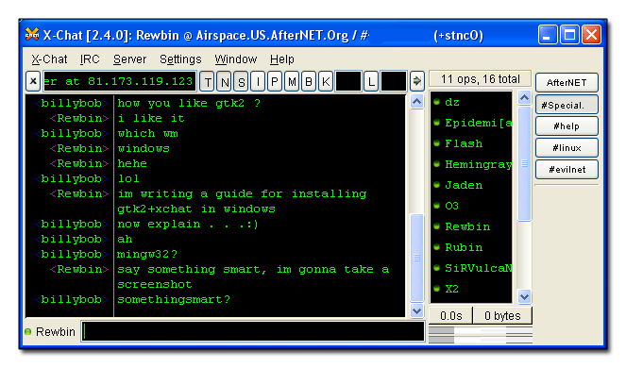This screenshot has height=368, width=626.
Task: Open the Help menu
Action: point(282,59)
